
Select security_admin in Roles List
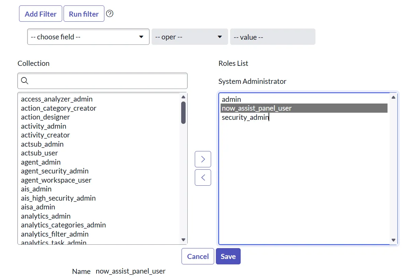(245, 117)
